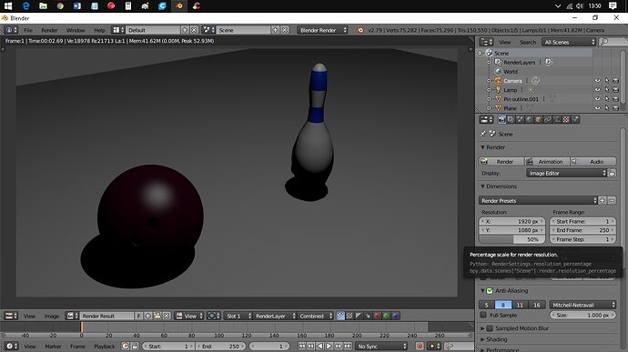The width and height of the screenshot is (628, 352).
Task: Open the Help menu
Action: [x=99, y=30]
